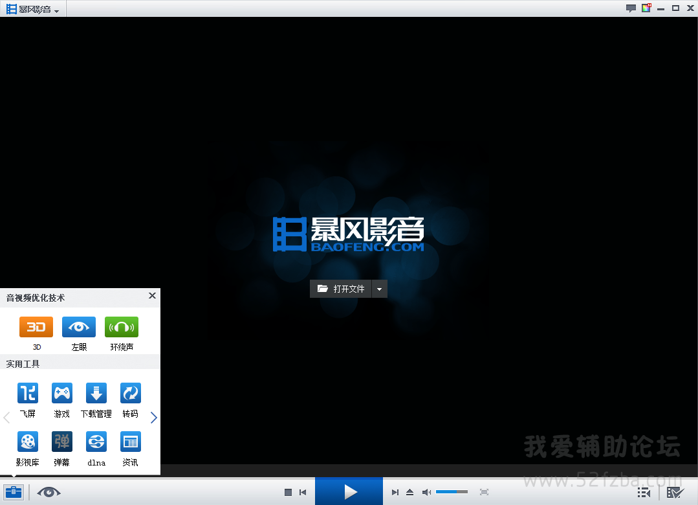Go to next page of 实用工具
The height and width of the screenshot is (505, 698).
[x=153, y=418]
